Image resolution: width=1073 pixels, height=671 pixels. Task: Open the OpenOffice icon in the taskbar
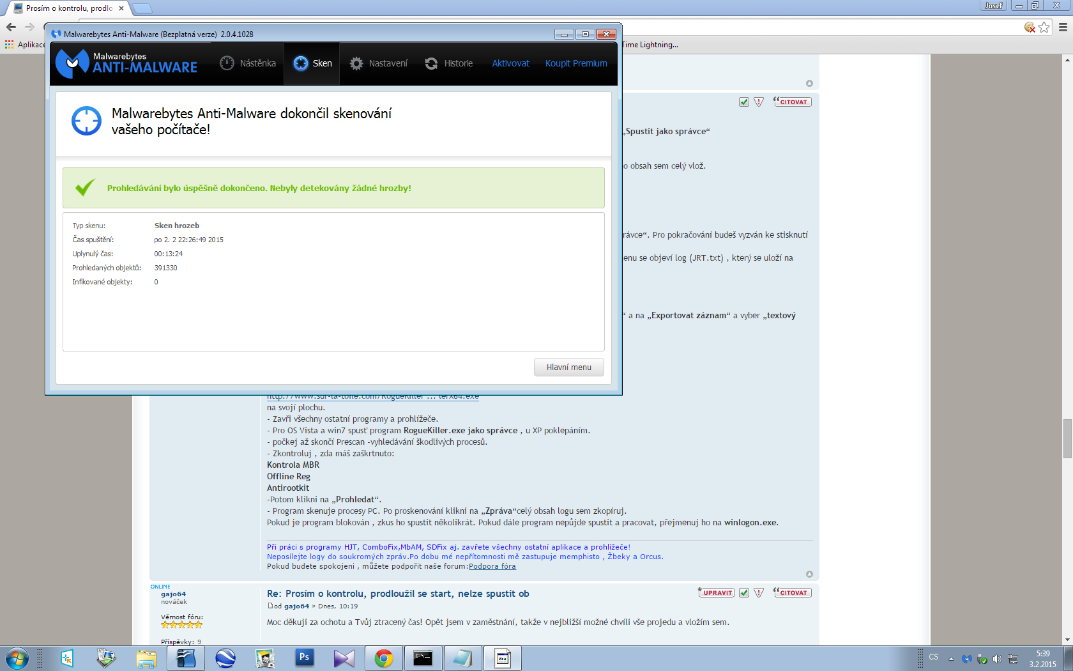[x=186, y=658]
